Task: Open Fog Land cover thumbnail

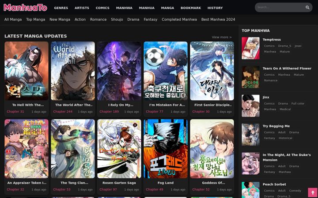Action: pos(166,149)
